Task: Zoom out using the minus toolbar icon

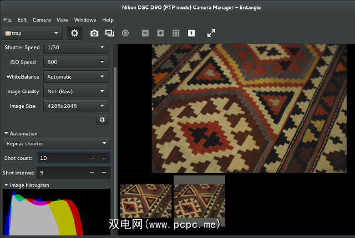Action: 145,33
